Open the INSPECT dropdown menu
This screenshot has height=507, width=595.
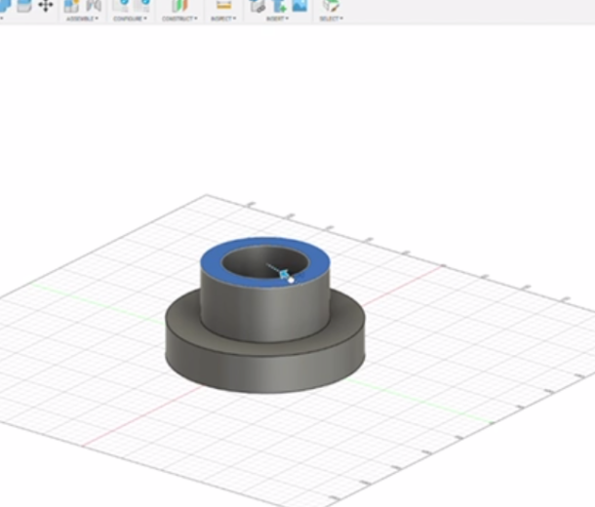pos(223,19)
